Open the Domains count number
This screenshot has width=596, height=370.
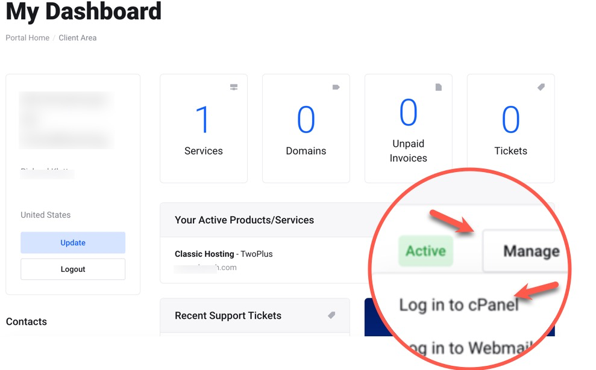[x=306, y=119]
